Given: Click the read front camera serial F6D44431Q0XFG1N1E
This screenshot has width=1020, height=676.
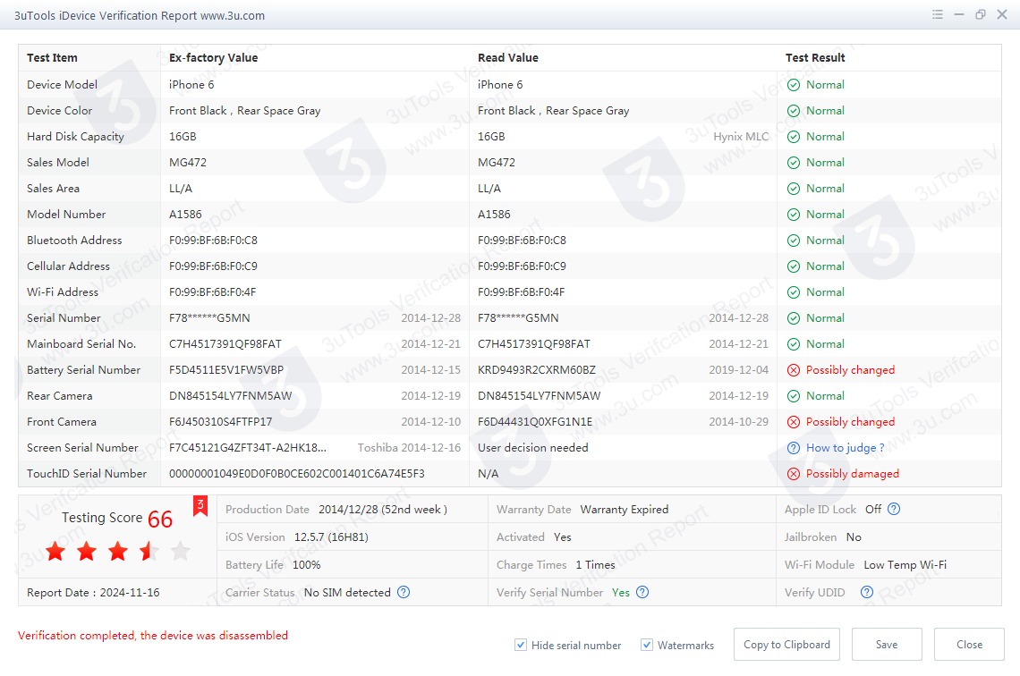Looking at the screenshot, I should (x=535, y=422).
